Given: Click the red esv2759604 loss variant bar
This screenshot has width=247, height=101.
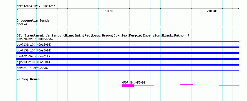Looking at the screenshot, I should (x=128, y=42).
